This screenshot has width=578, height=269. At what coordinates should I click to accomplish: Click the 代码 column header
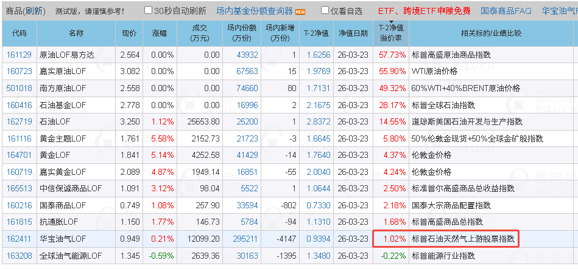[19, 33]
